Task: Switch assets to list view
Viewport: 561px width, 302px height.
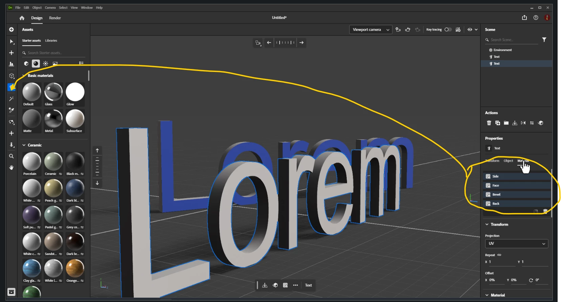Action: [81, 63]
